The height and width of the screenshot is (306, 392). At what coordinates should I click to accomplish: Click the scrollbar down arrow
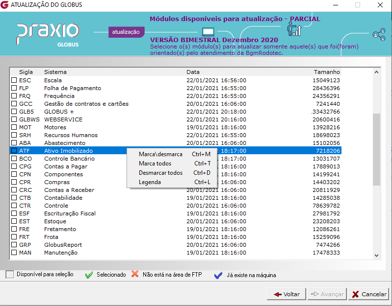point(376,256)
